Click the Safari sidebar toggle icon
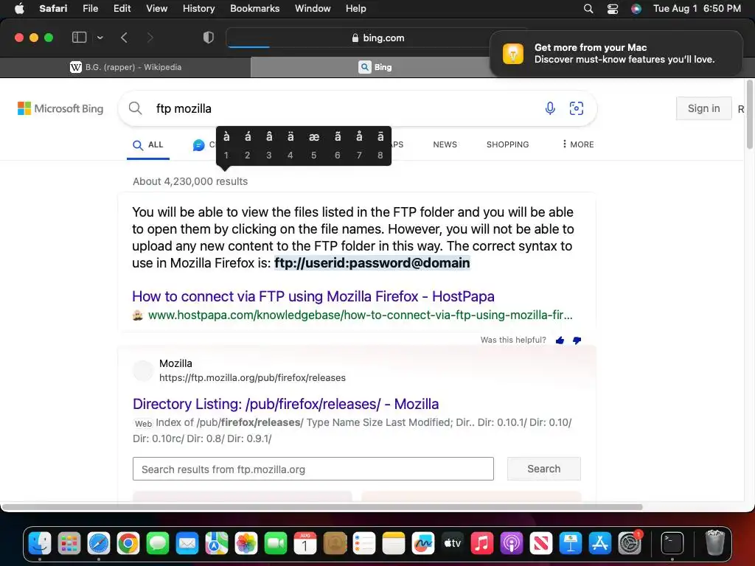The height and width of the screenshot is (566, 755). [79, 38]
